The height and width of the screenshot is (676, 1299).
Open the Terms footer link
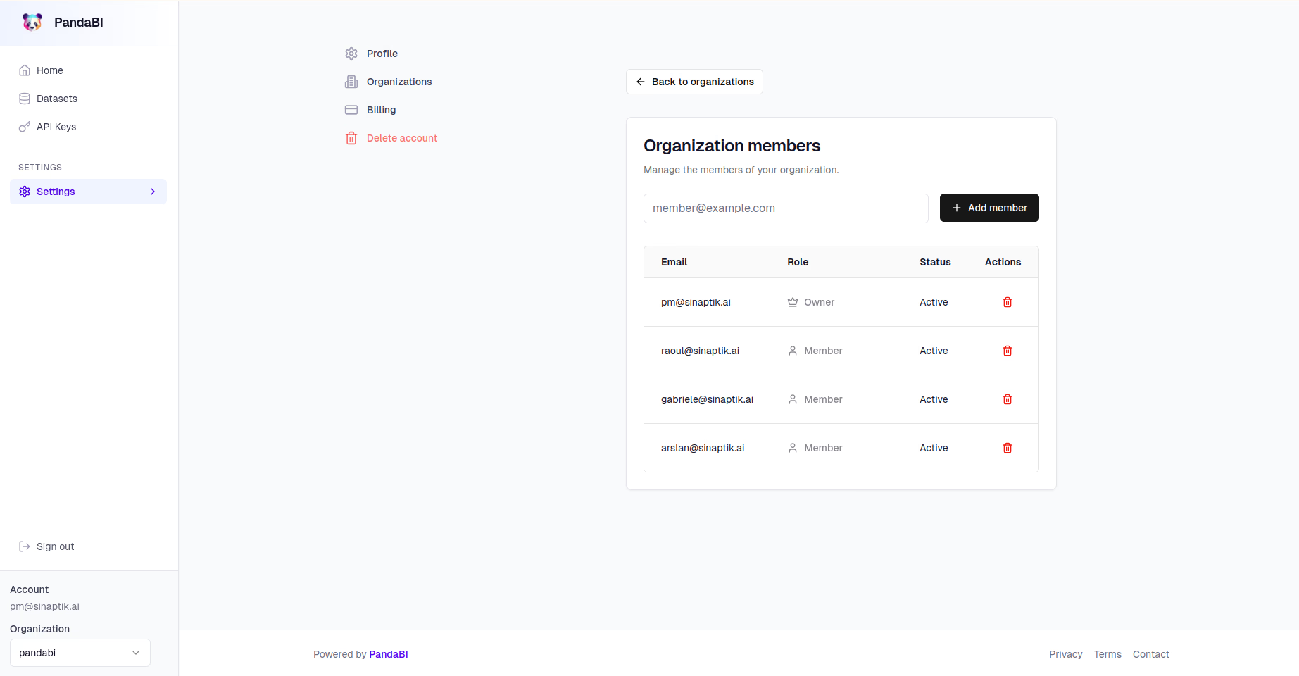click(1107, 654)
